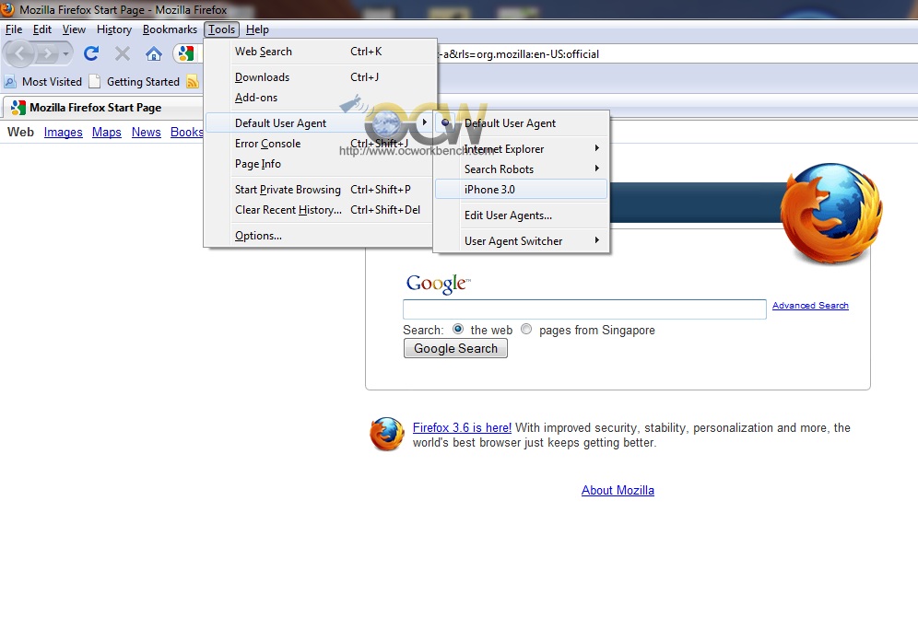Open the Books link
The width and height of the screenshot is (918, 617).
click(187, 133)
